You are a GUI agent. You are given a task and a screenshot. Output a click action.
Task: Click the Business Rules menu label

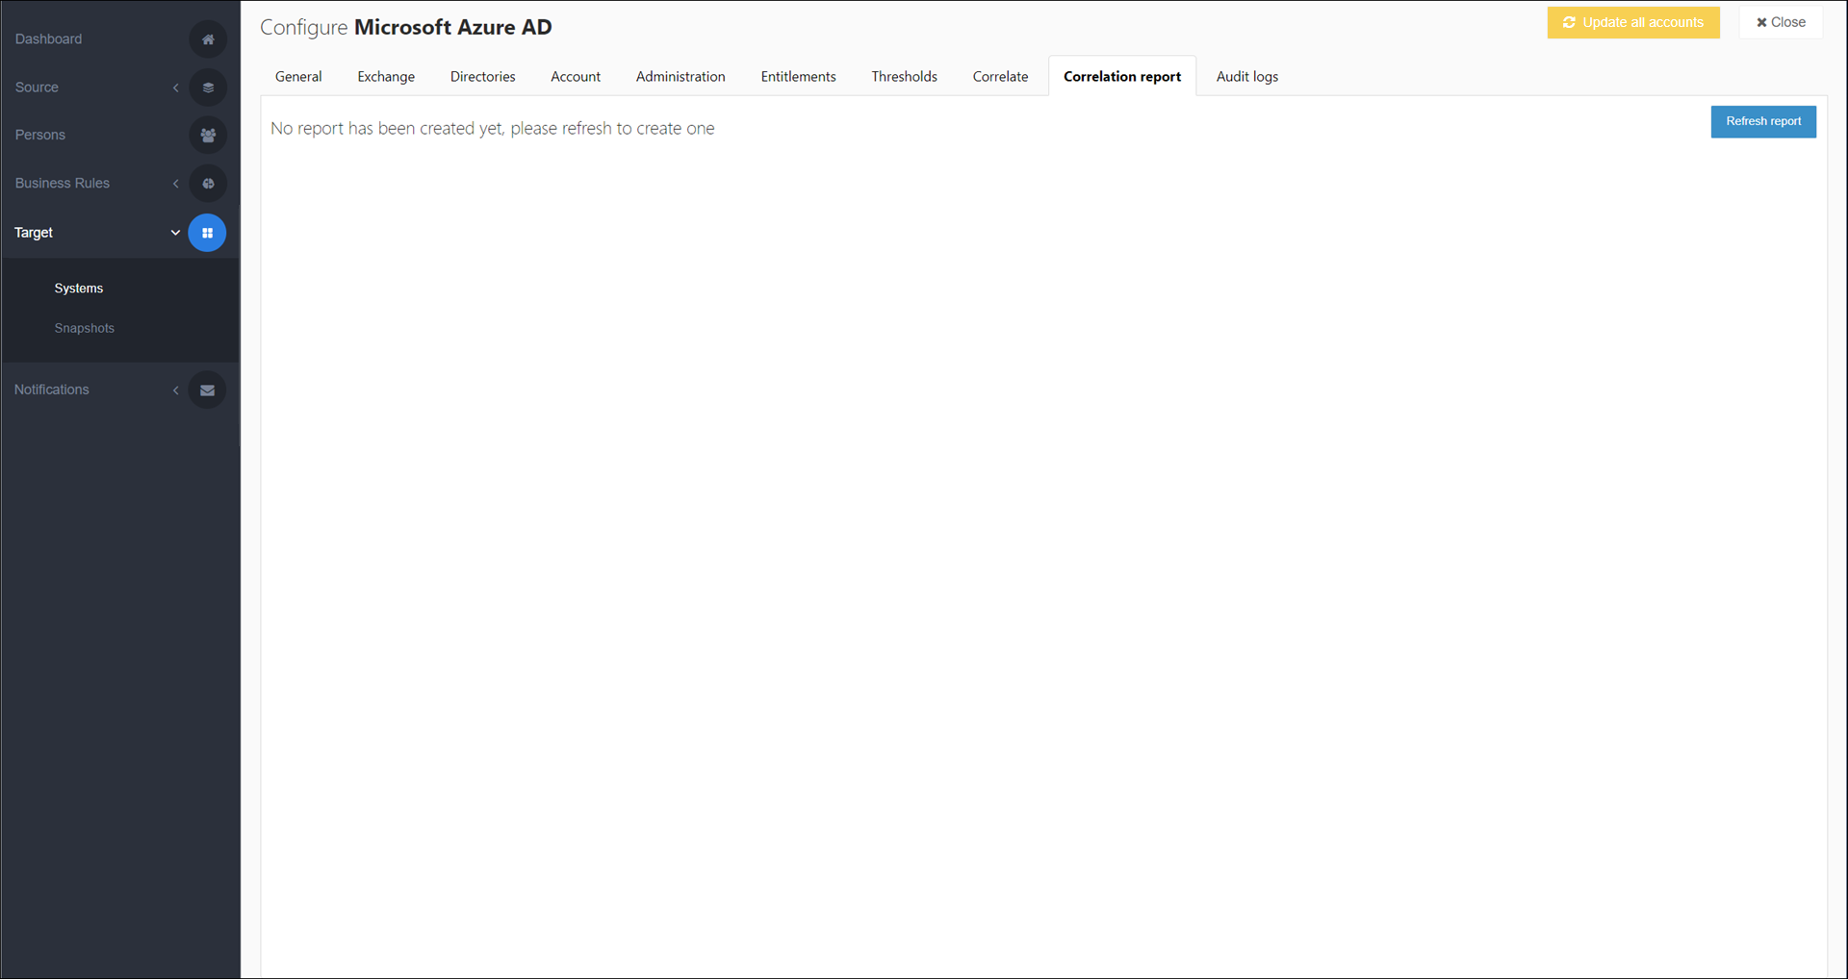63,184
